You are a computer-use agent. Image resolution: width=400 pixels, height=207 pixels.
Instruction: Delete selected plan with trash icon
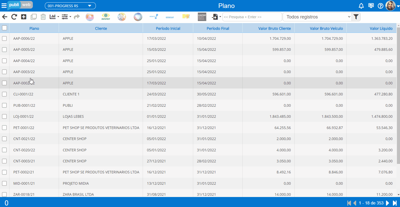[43, 17]
